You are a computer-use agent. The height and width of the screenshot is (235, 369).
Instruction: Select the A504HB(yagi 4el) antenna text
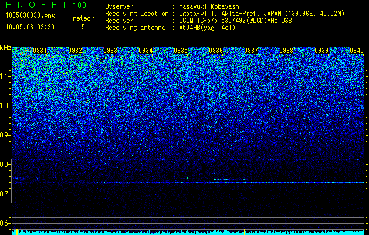pos(207,28)
